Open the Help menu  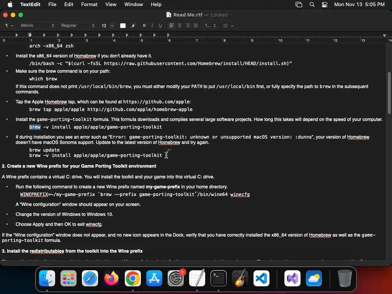pos(156,4)
